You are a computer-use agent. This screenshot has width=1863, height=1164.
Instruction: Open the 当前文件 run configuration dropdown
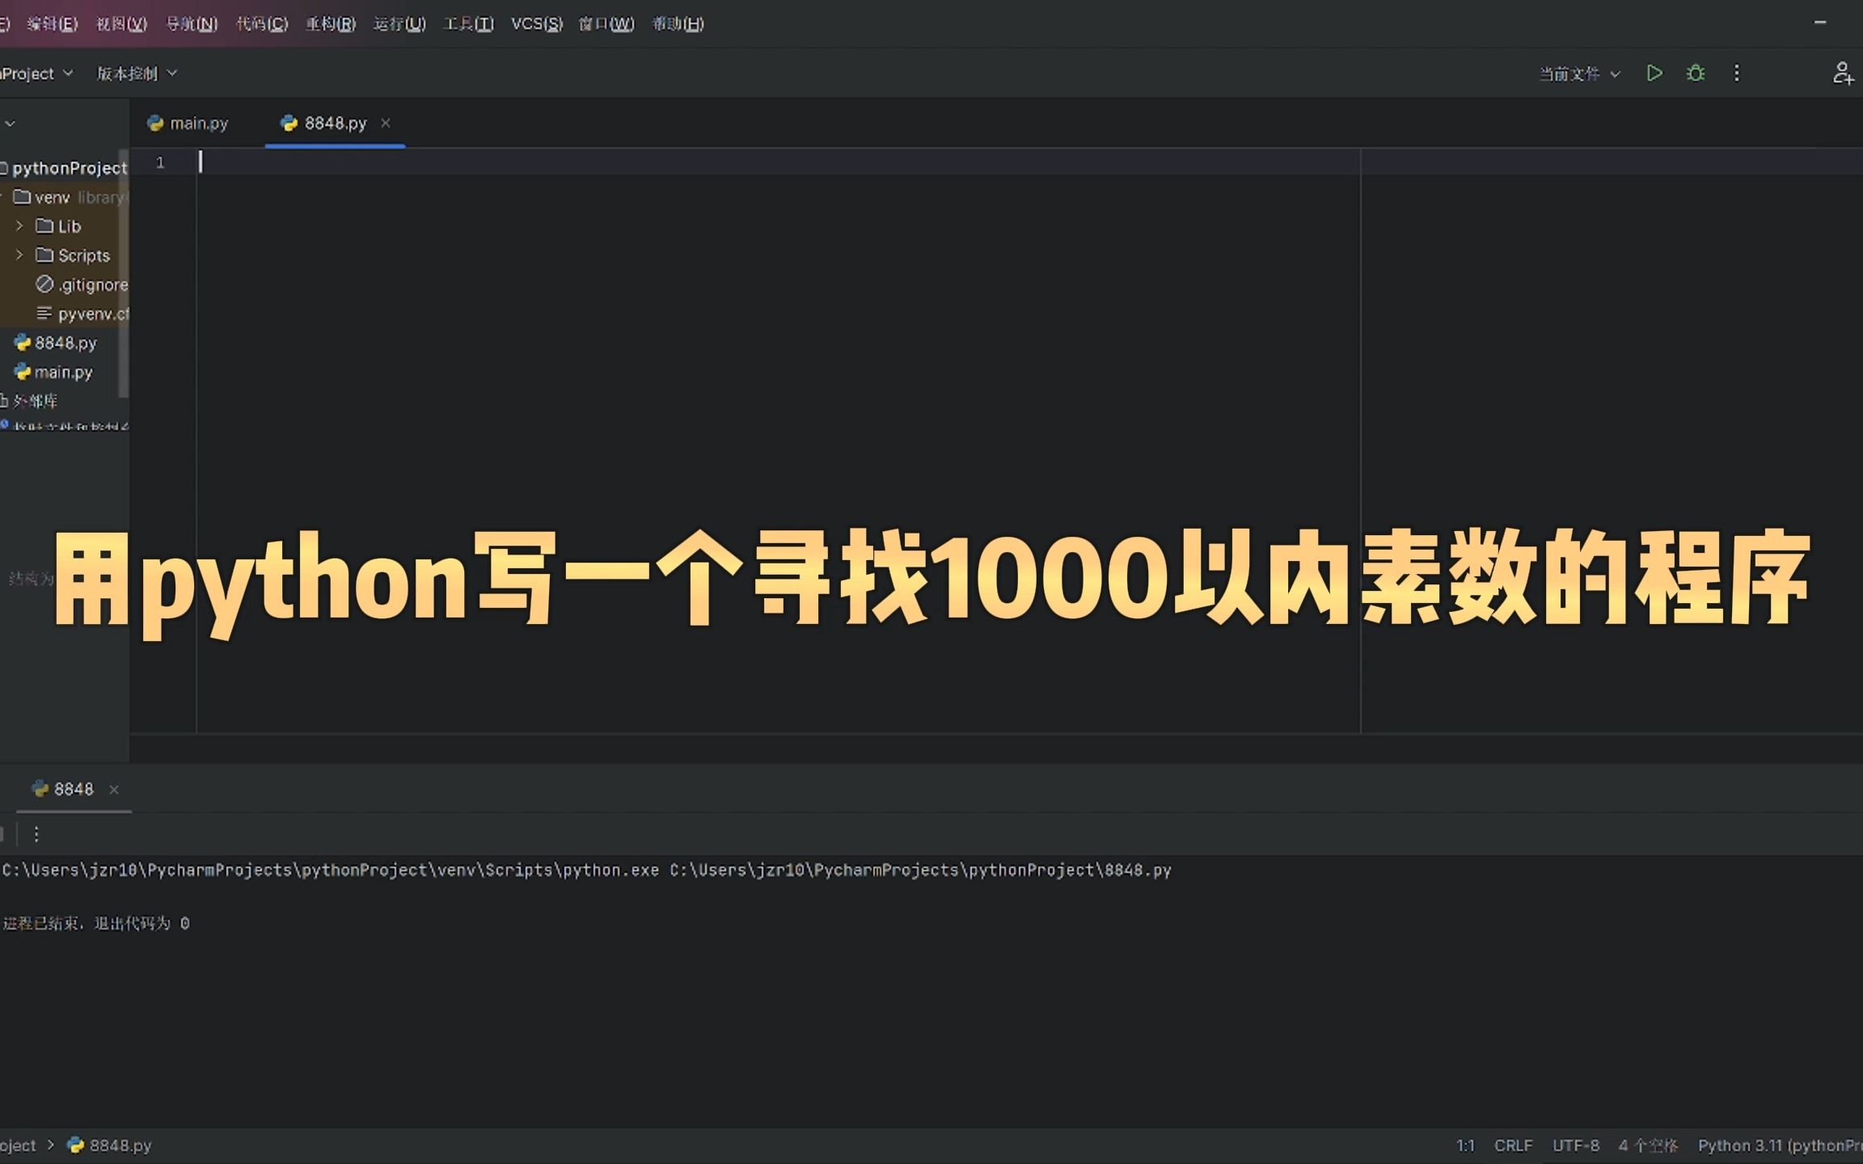tap(1579, 74)
